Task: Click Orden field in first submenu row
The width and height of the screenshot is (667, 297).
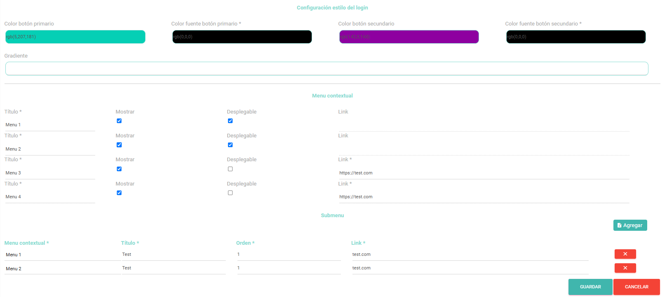Action: coord(289,255)
